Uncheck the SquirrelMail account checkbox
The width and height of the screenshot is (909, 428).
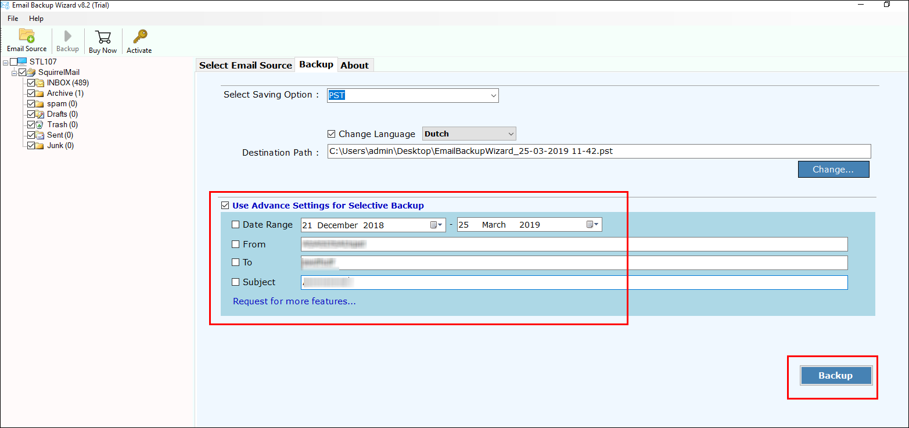pyautogui.click(x=23, y=73)
